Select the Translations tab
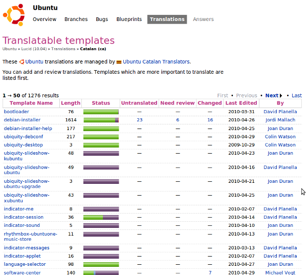 click(167, 19)
